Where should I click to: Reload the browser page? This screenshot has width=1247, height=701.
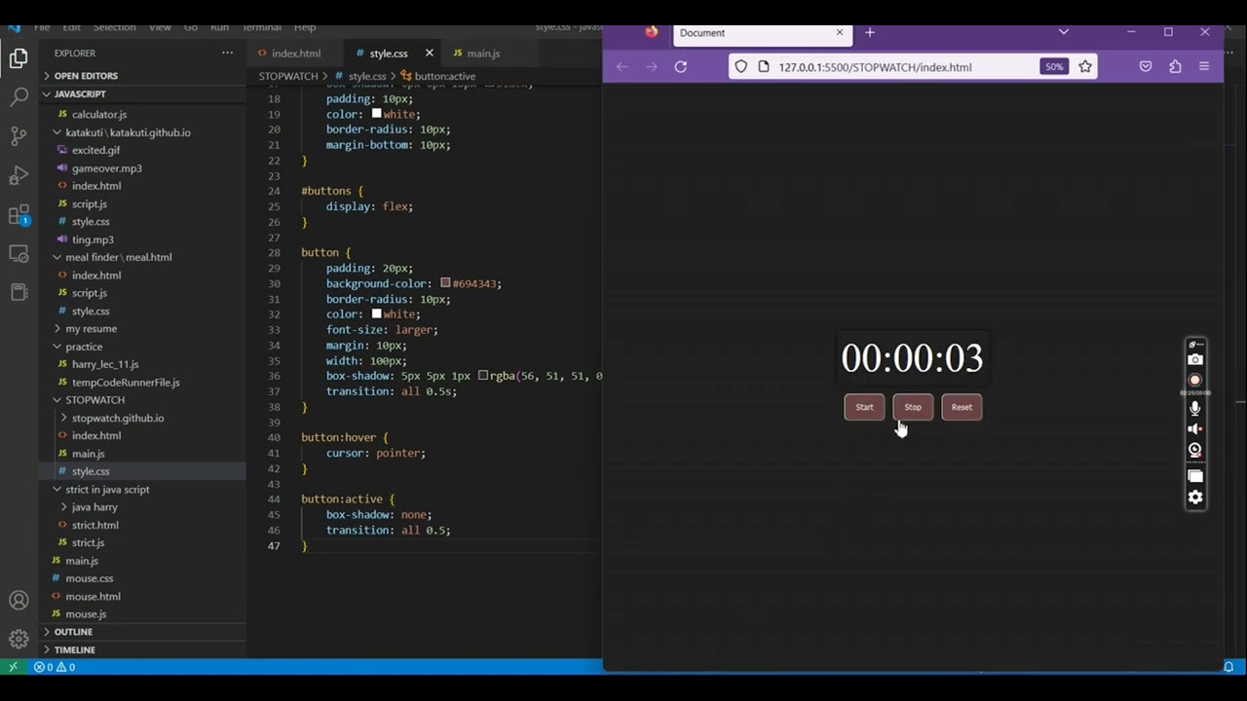pyautogui.click(x=681, y=66)
